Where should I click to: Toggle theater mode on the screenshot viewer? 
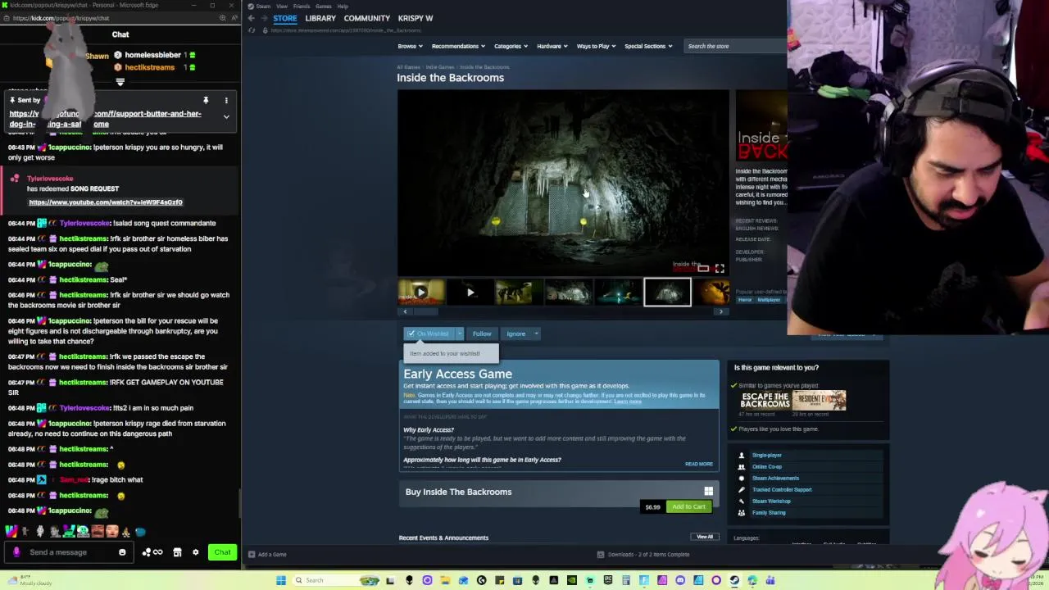click(x=703, y=269)
